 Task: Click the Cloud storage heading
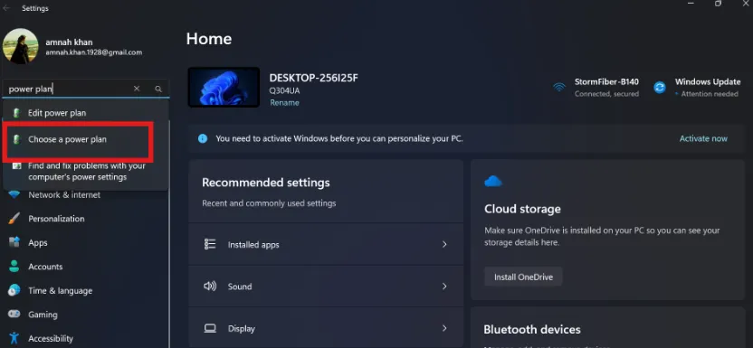tap(522, 209)
